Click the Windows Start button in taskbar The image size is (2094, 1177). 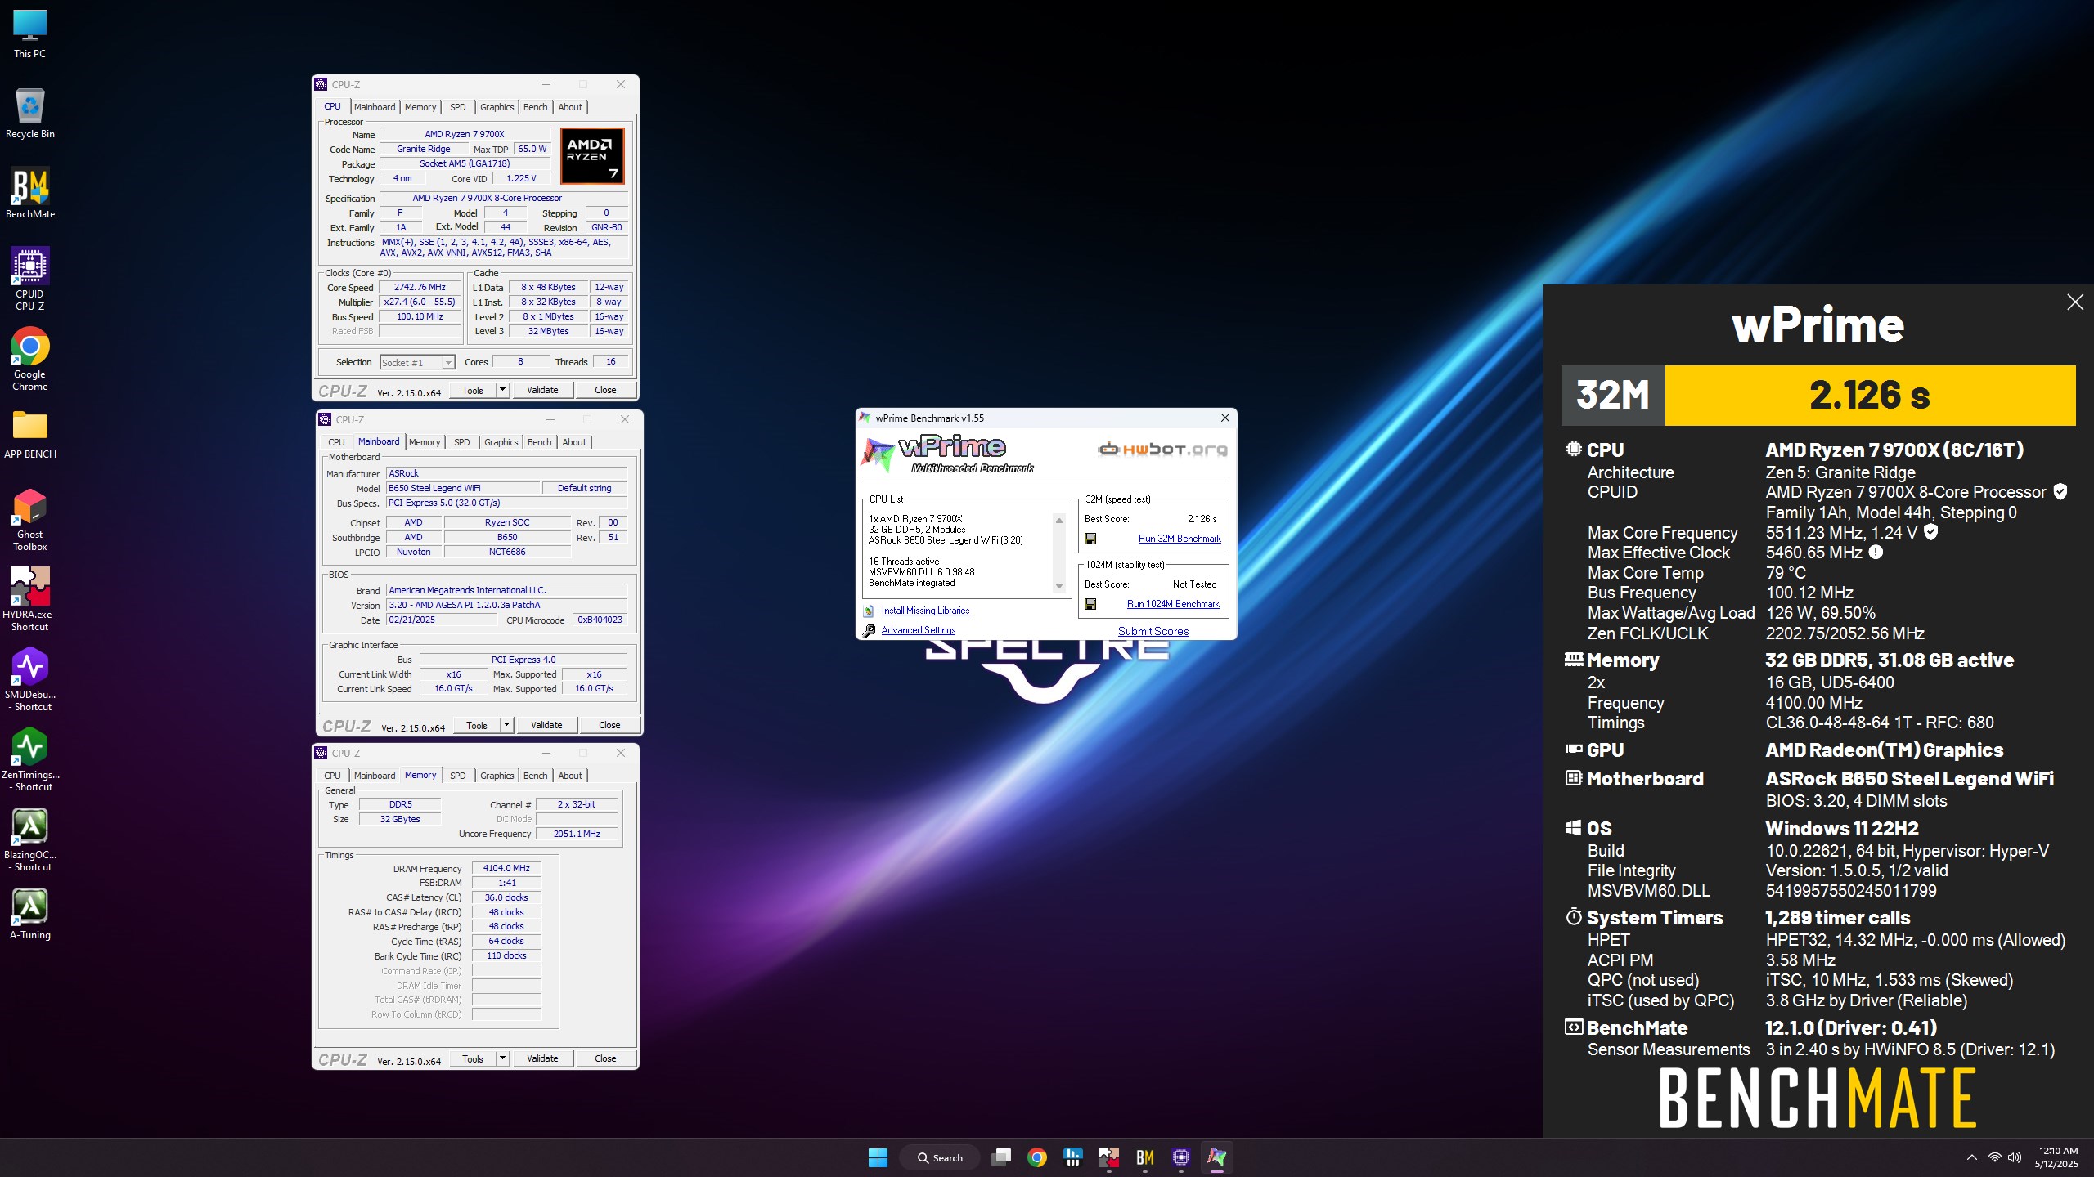[878, 1157]
